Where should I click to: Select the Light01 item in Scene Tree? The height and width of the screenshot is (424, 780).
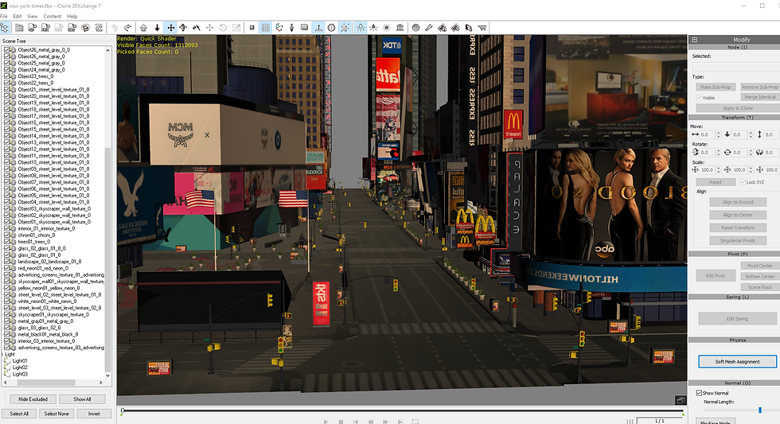(20, 361)
